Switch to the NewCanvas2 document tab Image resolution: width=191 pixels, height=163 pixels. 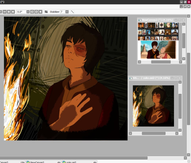pos(44,162)
